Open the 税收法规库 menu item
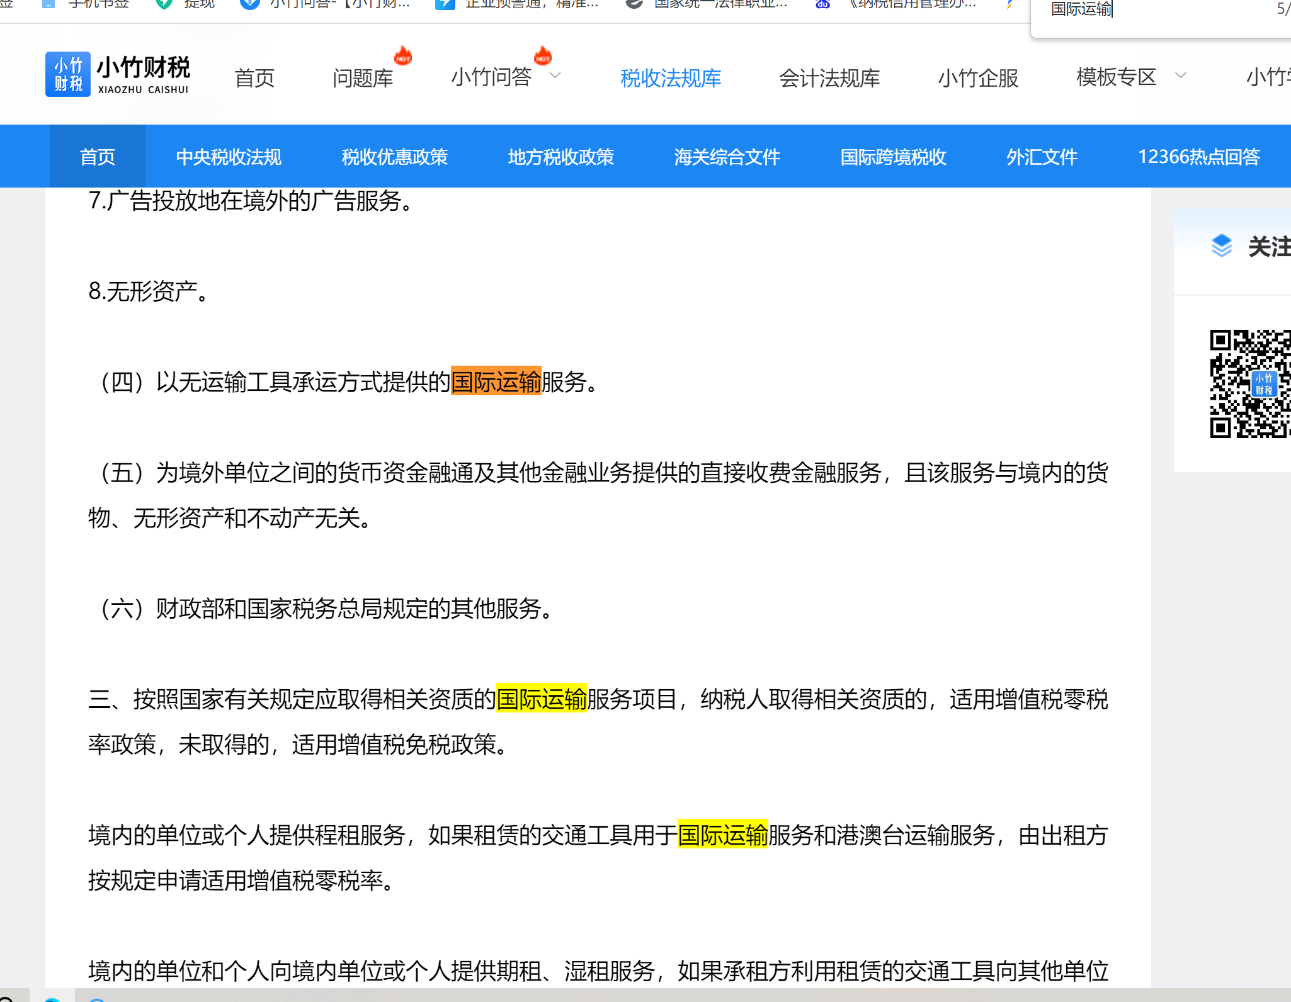1291x1002 pixels. click(670, 78)
